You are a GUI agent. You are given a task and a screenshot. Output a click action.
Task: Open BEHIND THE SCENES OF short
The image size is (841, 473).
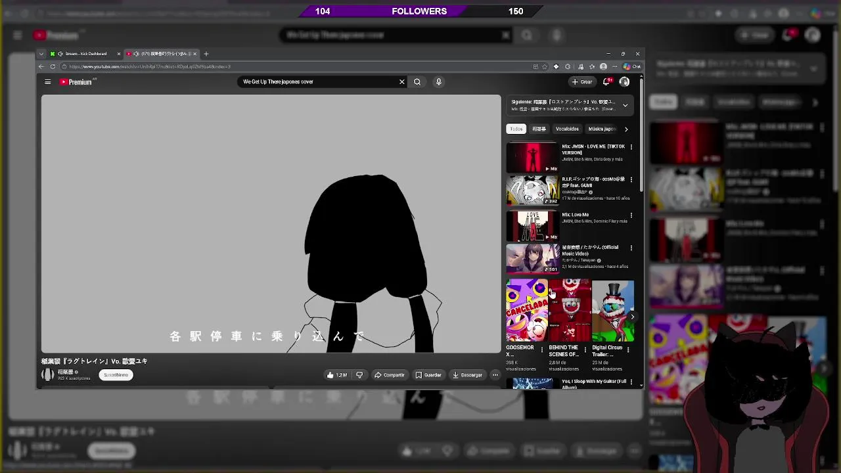(570, 310)
